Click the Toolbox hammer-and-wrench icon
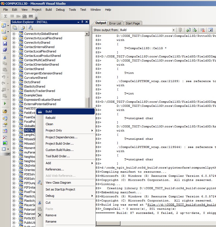The image size is (216, 227). pos(5,137)
